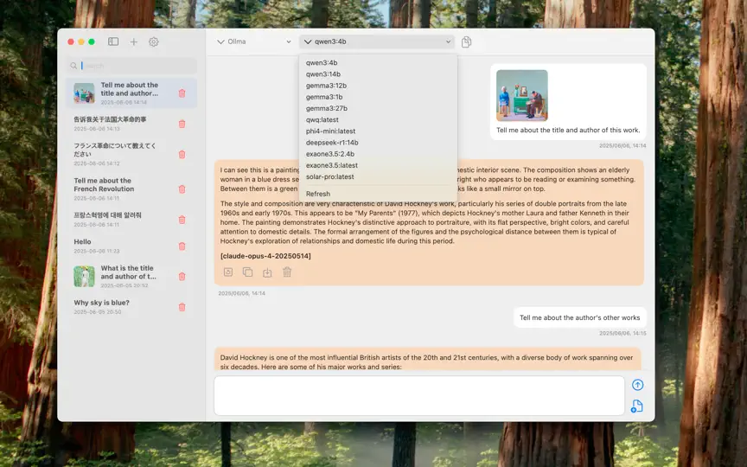Click into the message input box

pos(419,395)
